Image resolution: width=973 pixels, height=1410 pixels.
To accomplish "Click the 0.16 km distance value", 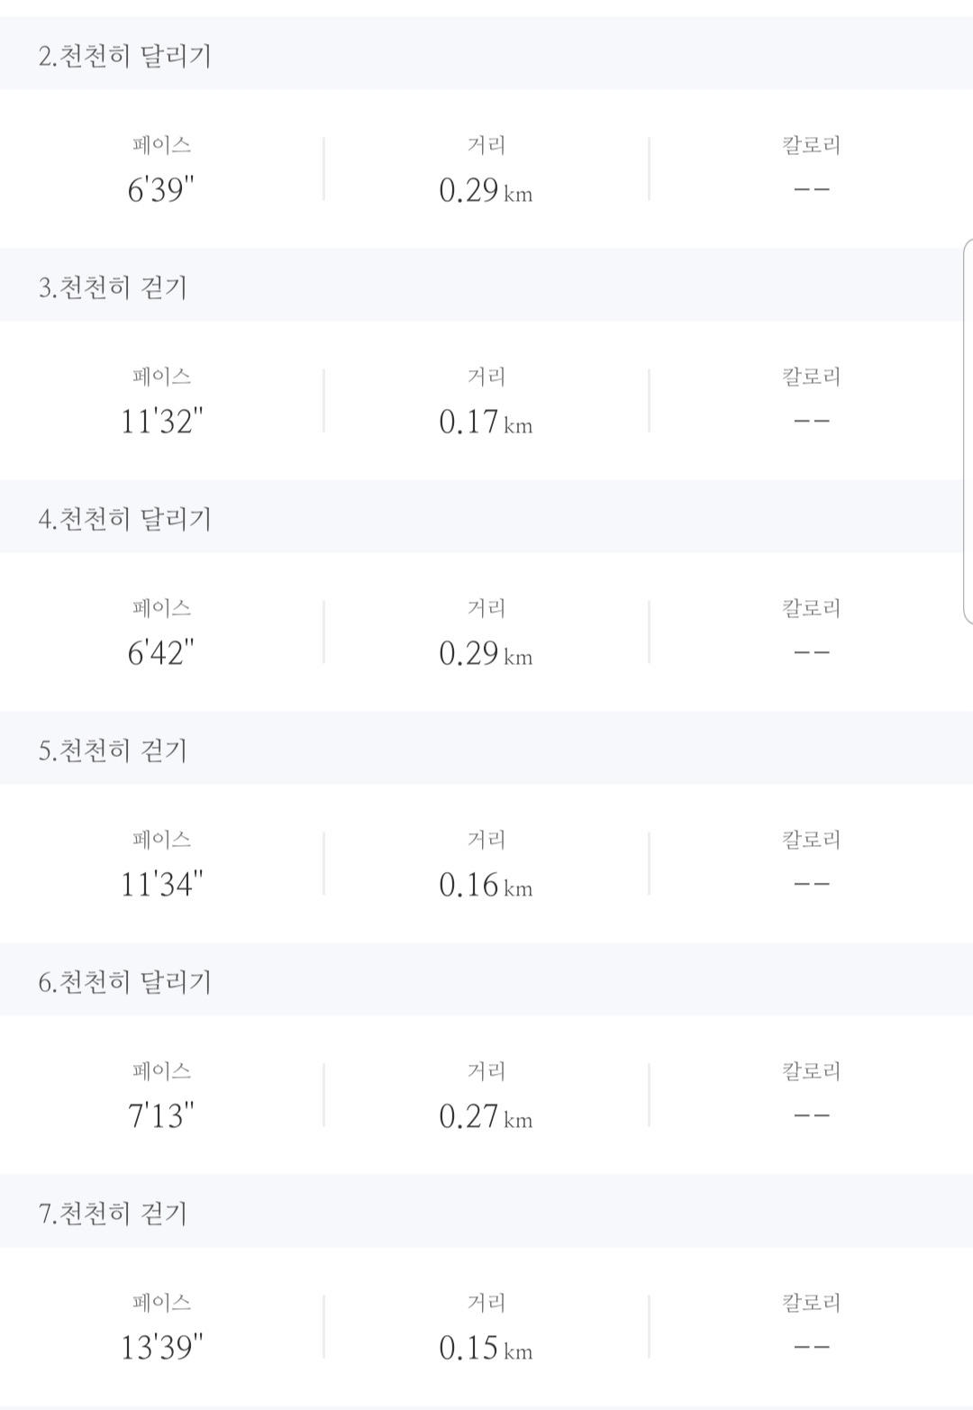I will (x=486, y=885).
